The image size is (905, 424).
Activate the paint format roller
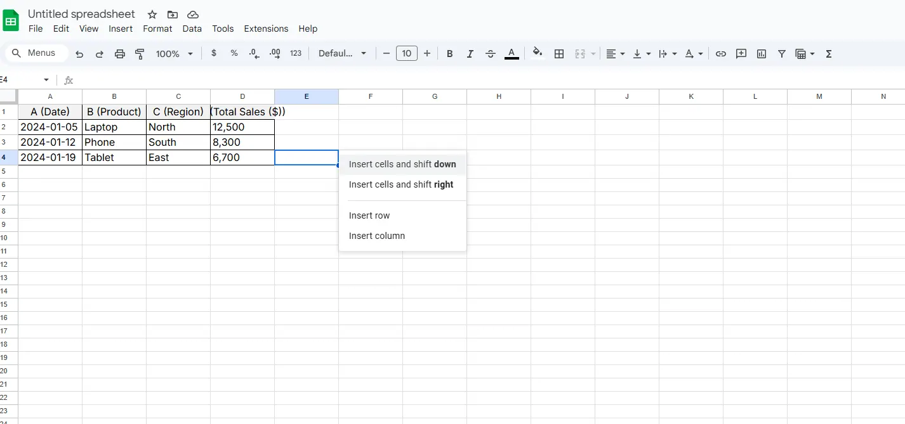(x=140, y=54)
